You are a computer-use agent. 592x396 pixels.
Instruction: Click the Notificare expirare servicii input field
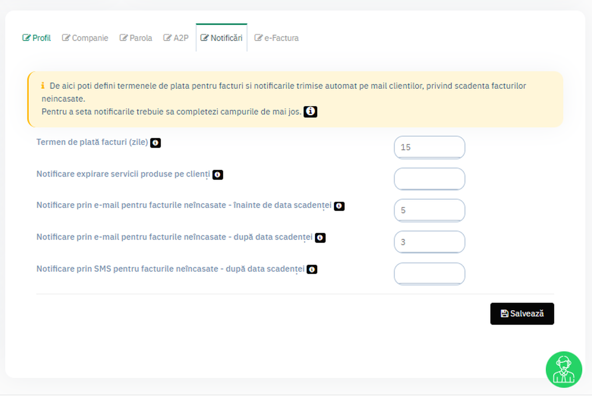(429, 179)
